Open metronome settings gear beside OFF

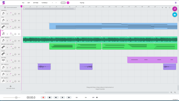pyautogui.click(x=97, y=97)
